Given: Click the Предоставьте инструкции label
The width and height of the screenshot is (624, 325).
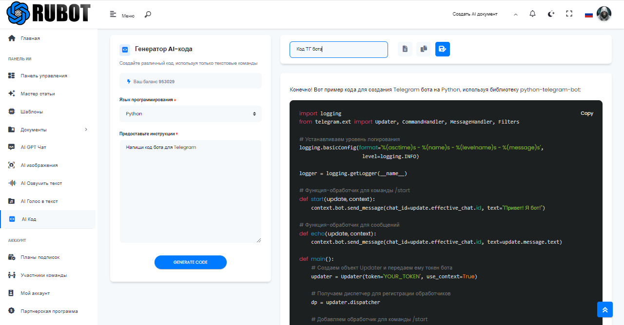Looking at the screenshot, I should click(146, 134).
